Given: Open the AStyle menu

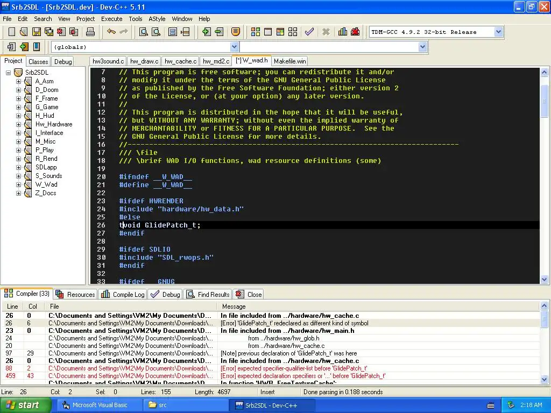Looking at the screenshot, I should tap(157, 19).
